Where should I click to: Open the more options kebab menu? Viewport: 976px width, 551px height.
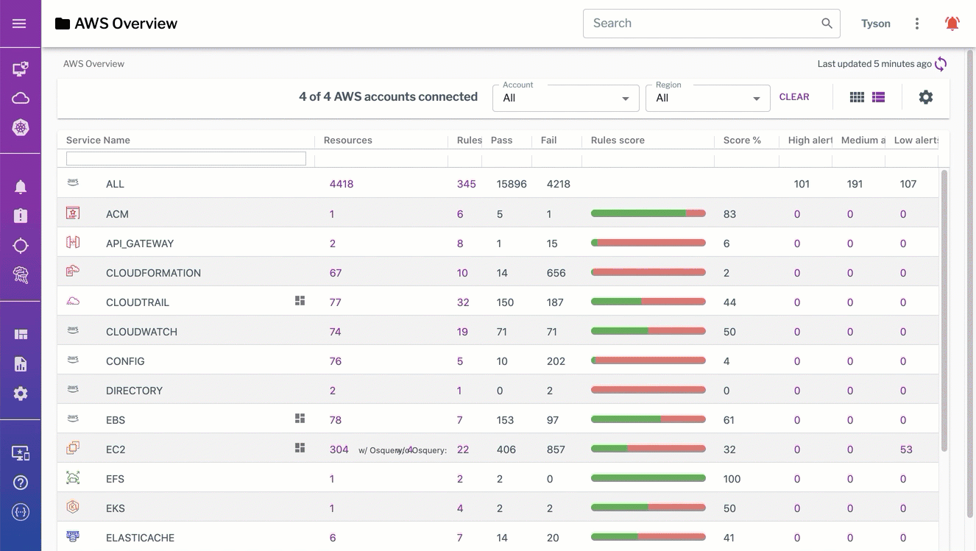pyautogui.click(x=917, y=24)
